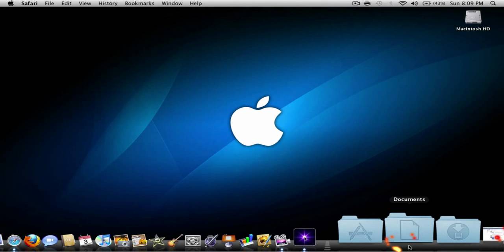Open the History menu
Screen dimensions: 504x252
[108, 3]
